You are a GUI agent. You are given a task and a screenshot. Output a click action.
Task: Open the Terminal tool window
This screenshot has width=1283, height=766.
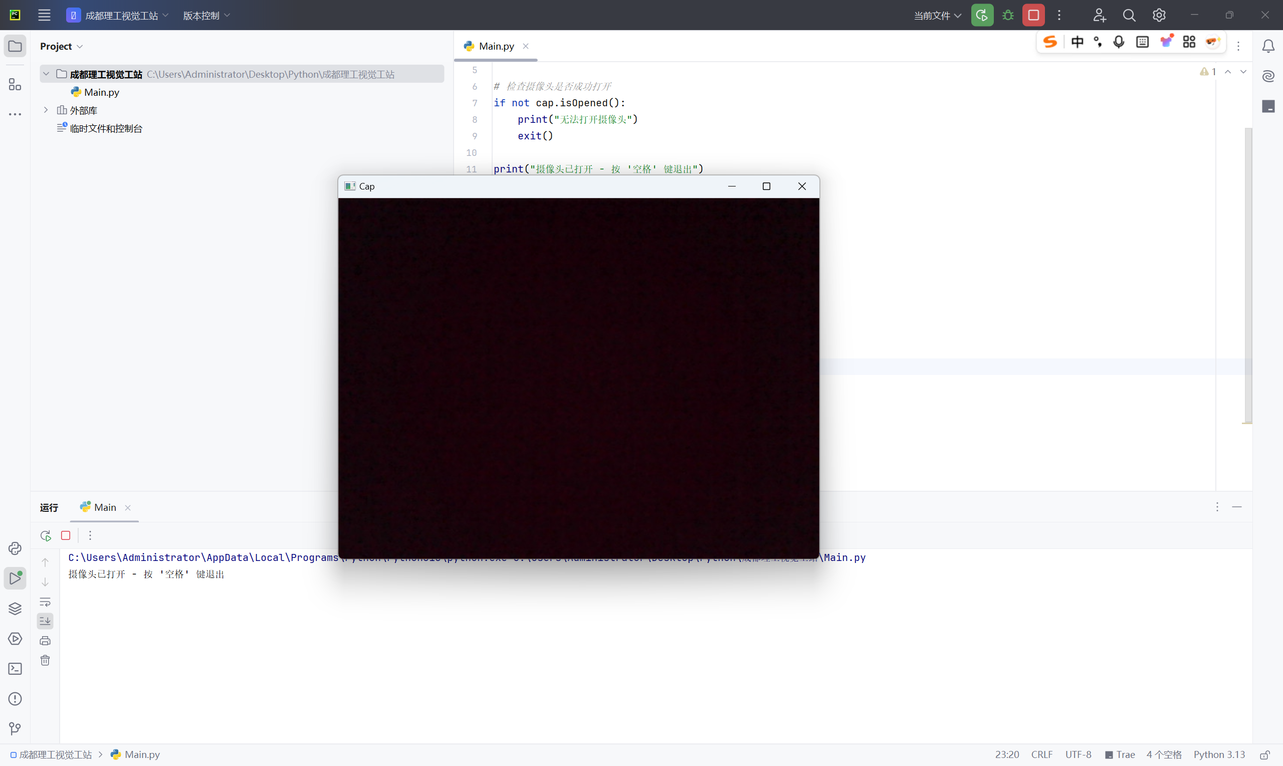15,669
